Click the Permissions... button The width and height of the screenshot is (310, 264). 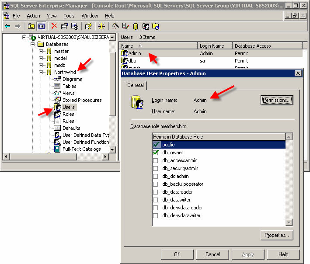coord(277,100)
